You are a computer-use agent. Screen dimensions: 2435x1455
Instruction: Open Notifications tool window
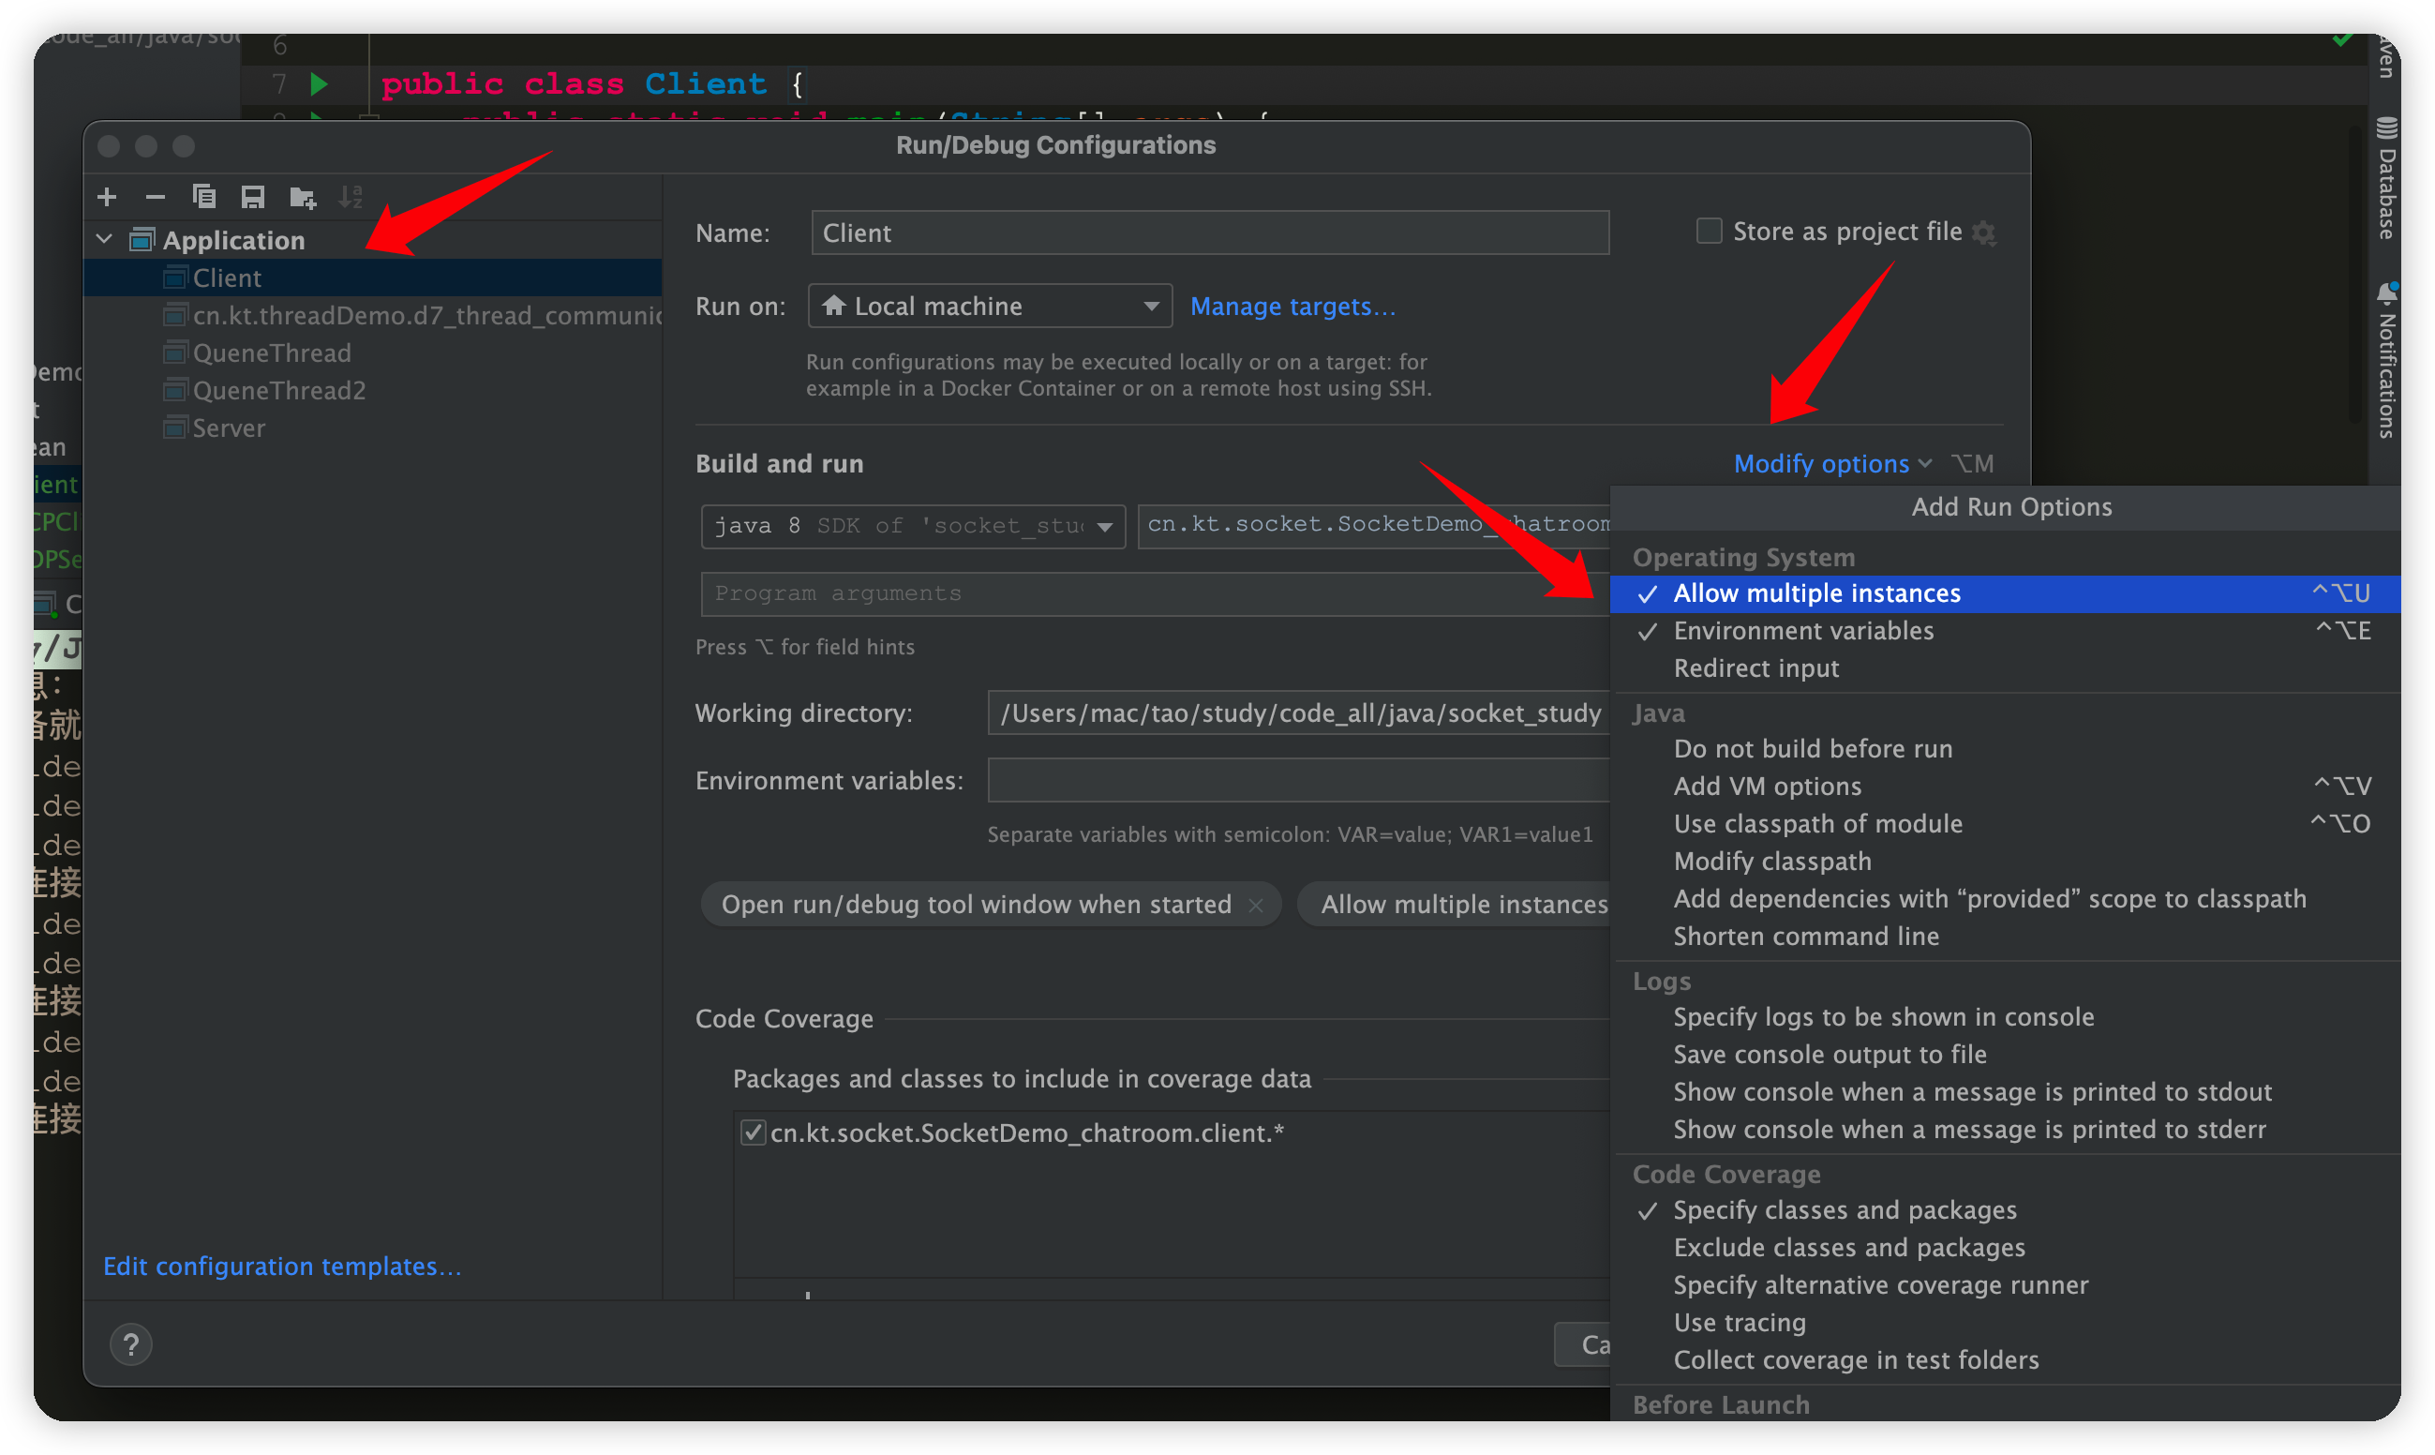[2388, 360]
